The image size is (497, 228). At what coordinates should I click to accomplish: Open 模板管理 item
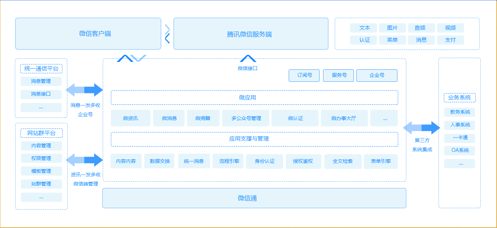click(41, 171)
